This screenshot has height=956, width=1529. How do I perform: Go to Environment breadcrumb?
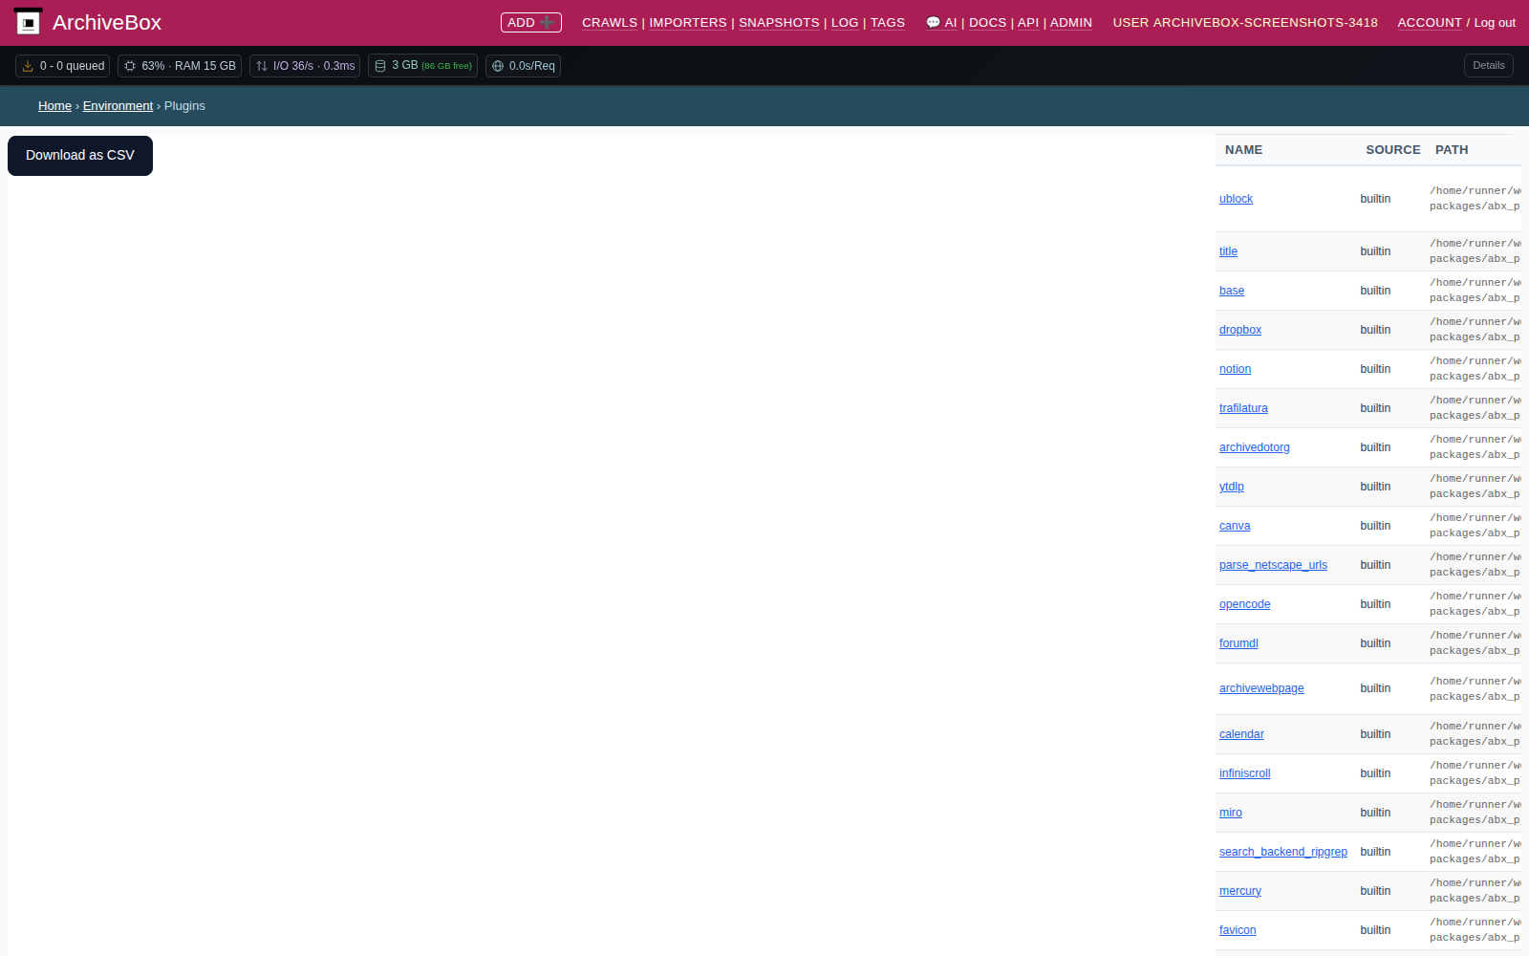click(118, 106)
